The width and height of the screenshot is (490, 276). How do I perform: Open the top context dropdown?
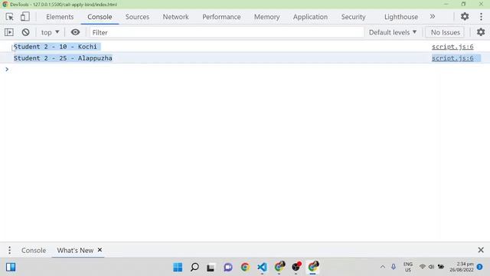[50, 32]
